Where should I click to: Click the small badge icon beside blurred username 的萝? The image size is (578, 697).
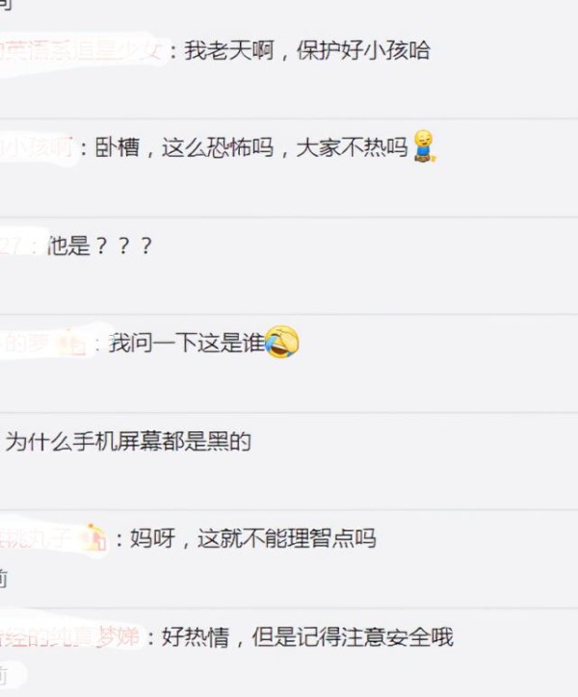(69, 343)
